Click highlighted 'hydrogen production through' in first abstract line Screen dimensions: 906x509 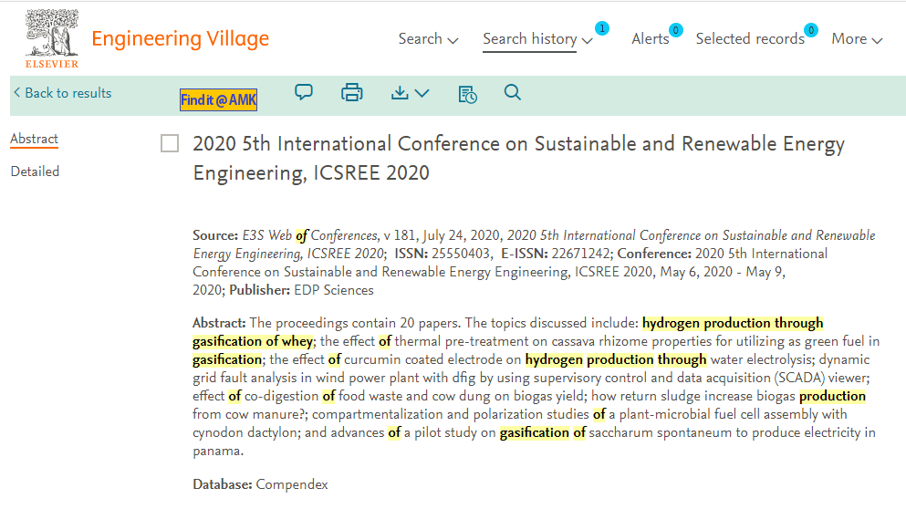pos(733,323)
